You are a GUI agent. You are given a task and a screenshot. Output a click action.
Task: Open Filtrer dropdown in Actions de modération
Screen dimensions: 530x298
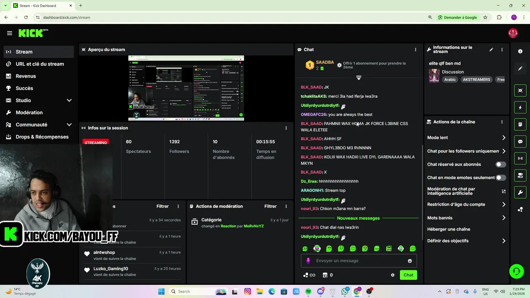[x=270, y=206]
